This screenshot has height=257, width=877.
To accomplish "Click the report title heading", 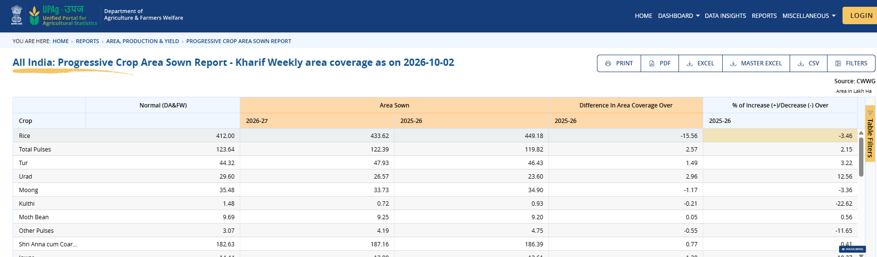I will (x=233, y=62).
